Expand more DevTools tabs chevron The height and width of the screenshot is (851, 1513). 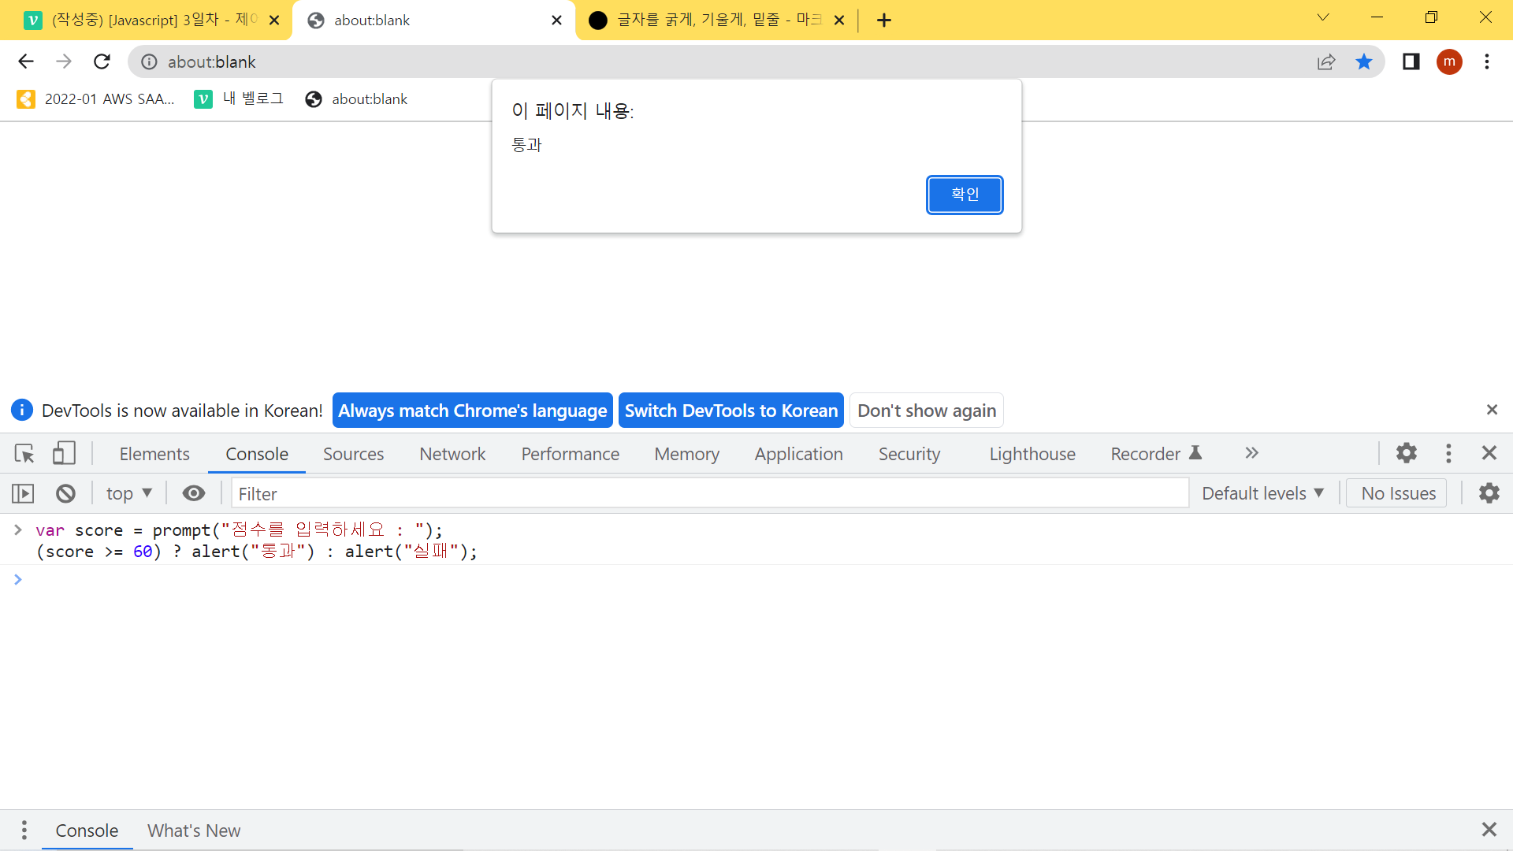[x=1251, y=453]
